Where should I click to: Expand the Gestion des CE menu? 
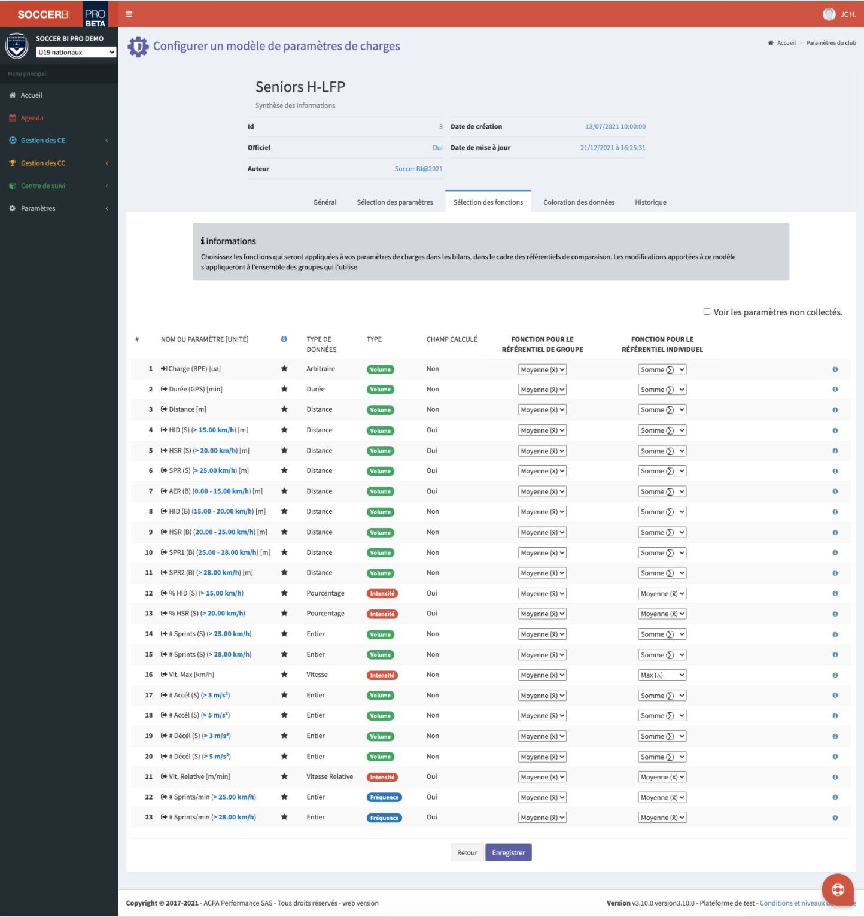(59, 141)
